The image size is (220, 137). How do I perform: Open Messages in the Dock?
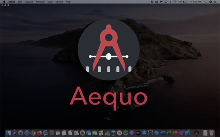click(89, 133)
